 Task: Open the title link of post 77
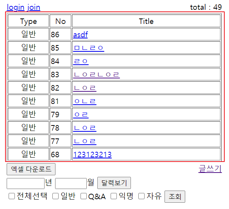point(85,141)
